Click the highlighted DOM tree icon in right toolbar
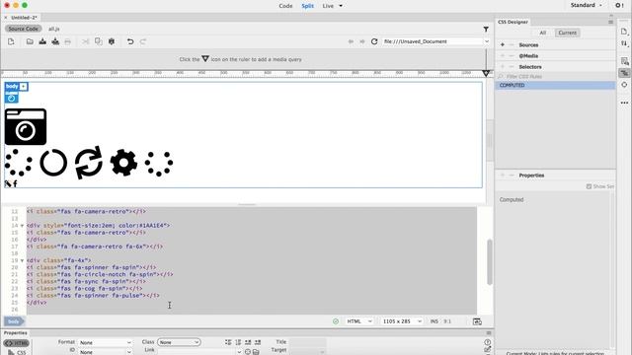The image size is (632, 355). pyautogui.click(x=624, y=73)
